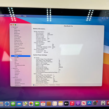
Task: Click the computer icon in the path bar
Action: (x=34, y=85)
